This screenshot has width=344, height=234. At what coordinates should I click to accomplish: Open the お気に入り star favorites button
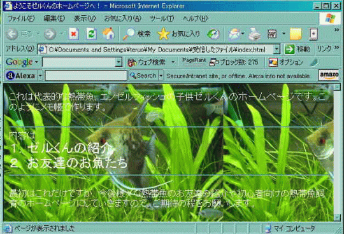[179, 34]
